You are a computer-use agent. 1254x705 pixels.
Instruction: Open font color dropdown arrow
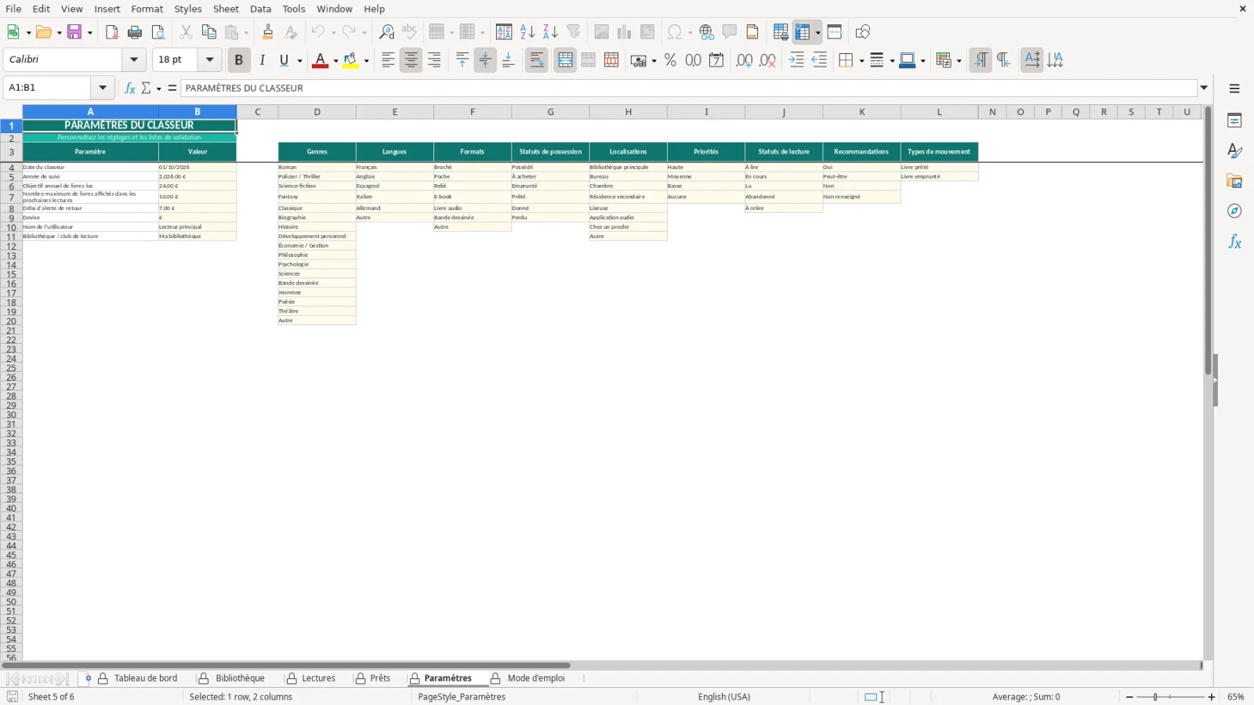(335, 61)
